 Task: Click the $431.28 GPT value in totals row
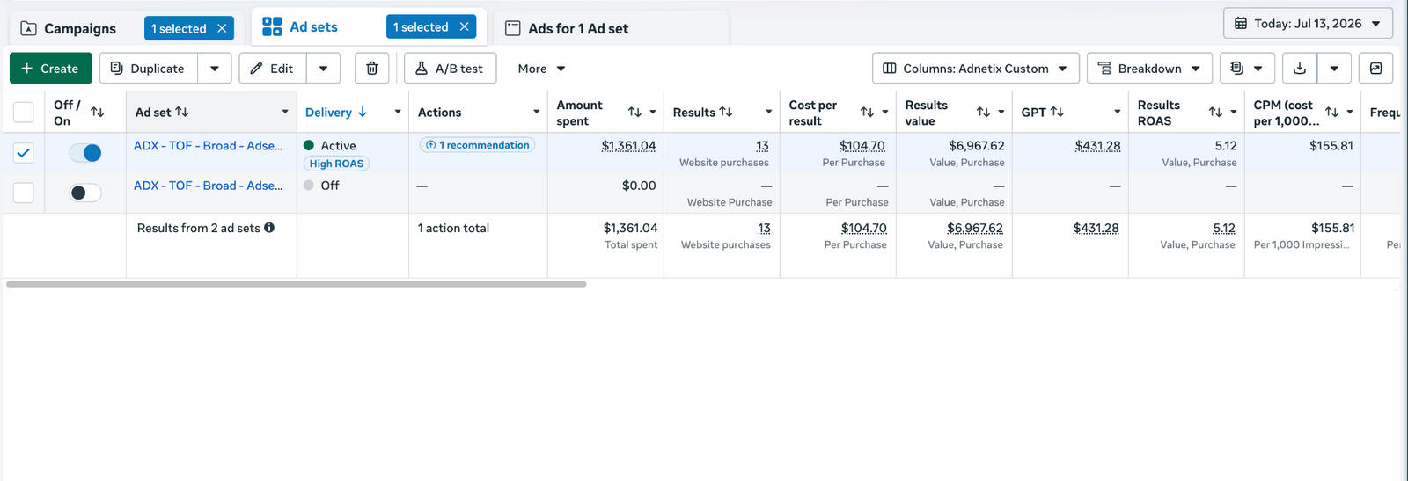pos(1096,228)
